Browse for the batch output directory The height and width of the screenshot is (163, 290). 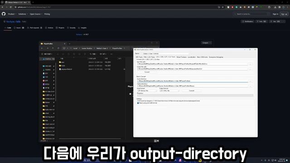pyautogui.click(x=251, y=86)
